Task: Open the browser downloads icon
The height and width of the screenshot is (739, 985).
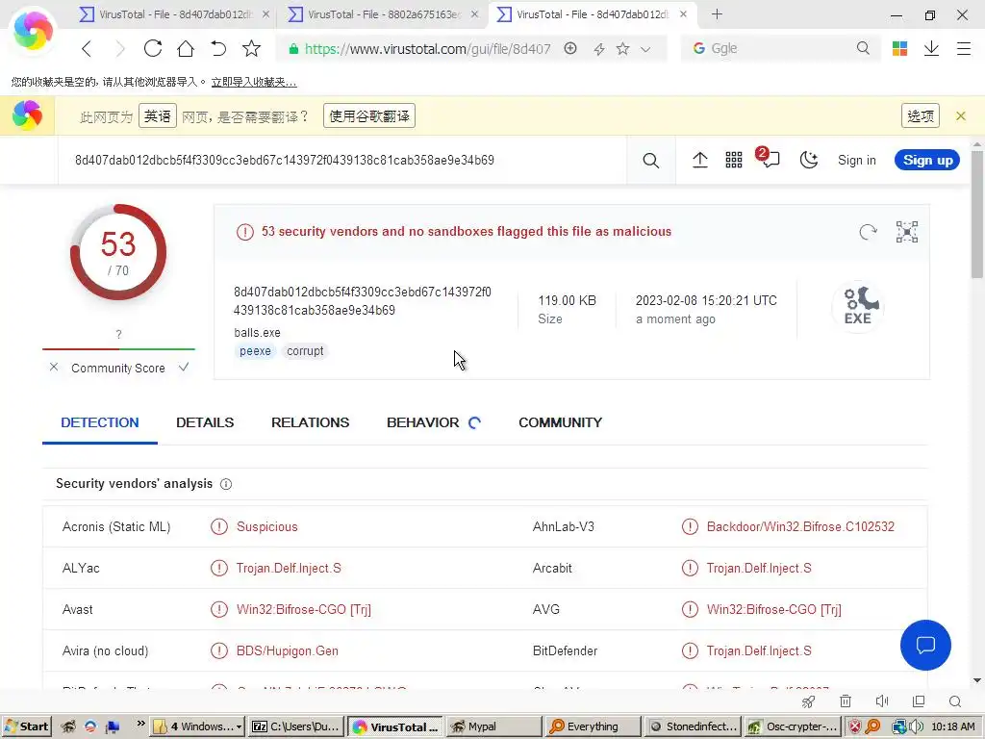Action: coord(931,48)
